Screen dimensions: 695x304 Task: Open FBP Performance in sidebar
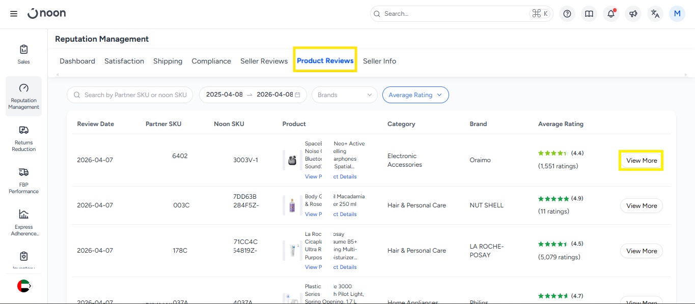tap(23, 180)
